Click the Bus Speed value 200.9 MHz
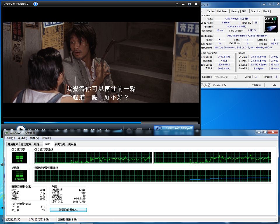The width and height of the screenshot is (280, 224). point(224,65)
